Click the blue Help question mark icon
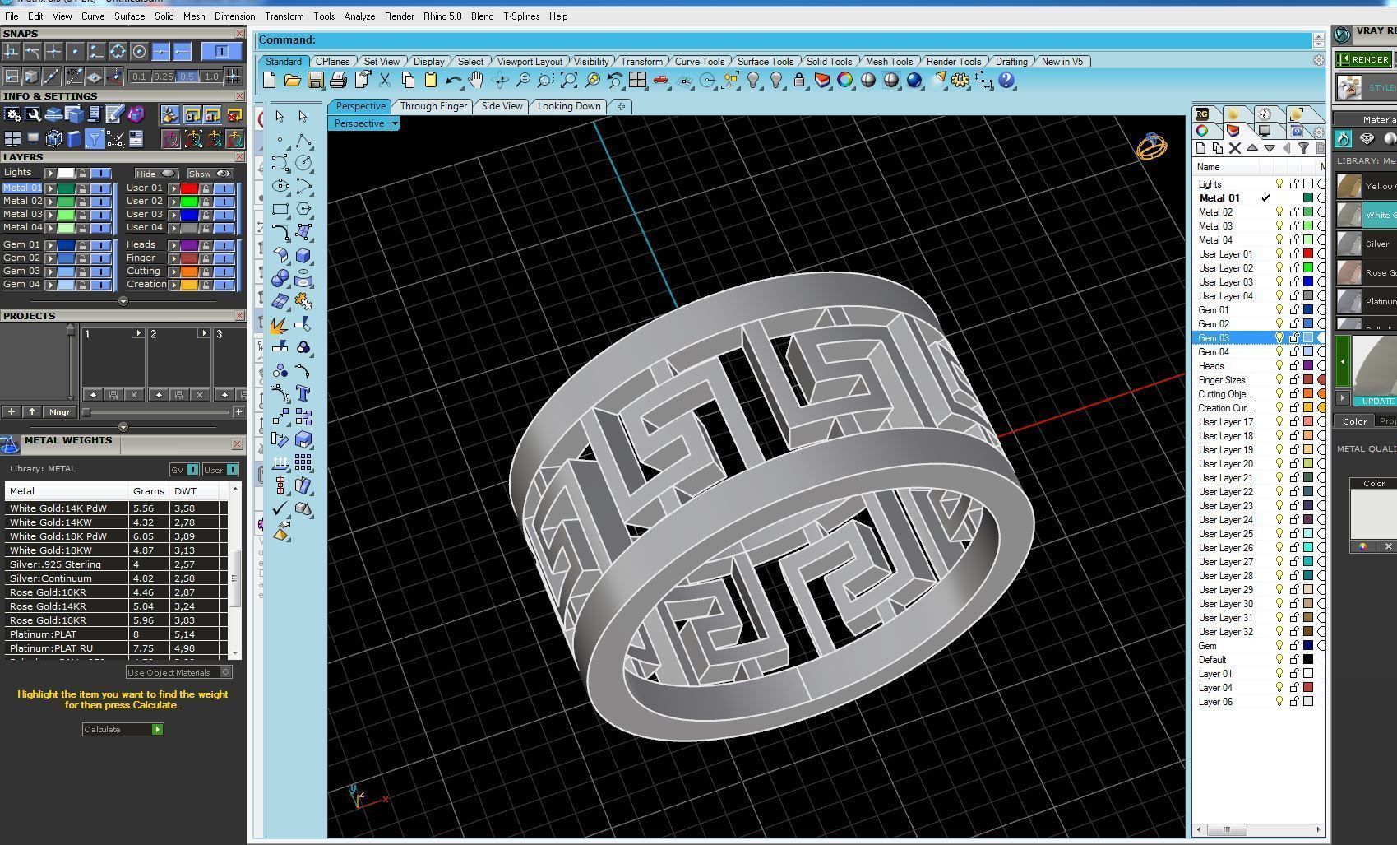1397x845 pixels. [1006, 81]
